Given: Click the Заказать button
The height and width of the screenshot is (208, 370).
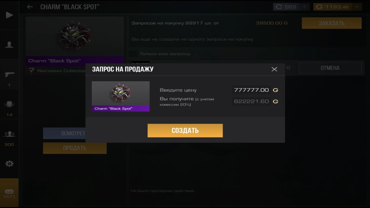Looking at the screenshot, I should (x=332, y=23).
